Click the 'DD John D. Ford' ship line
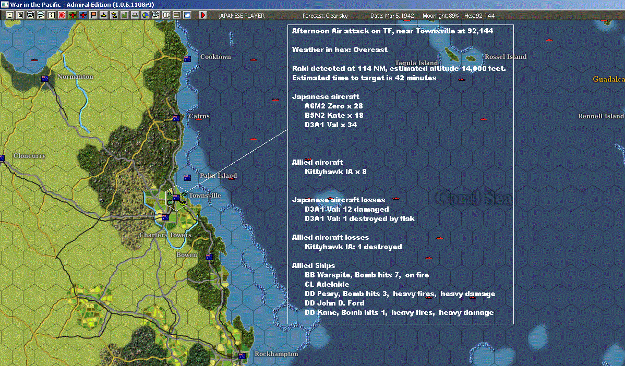 click(x=334, y=303)
